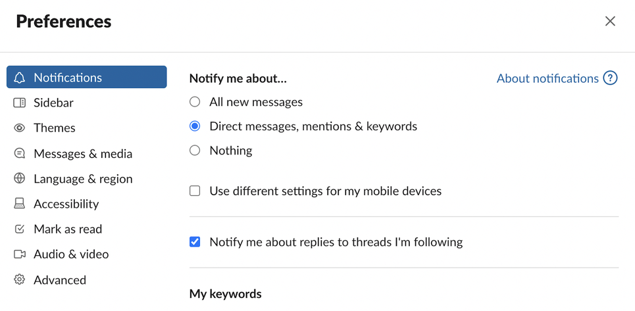Close the Preferences dialog
This screenshot has height=311, width=635.
coord(610,21)
